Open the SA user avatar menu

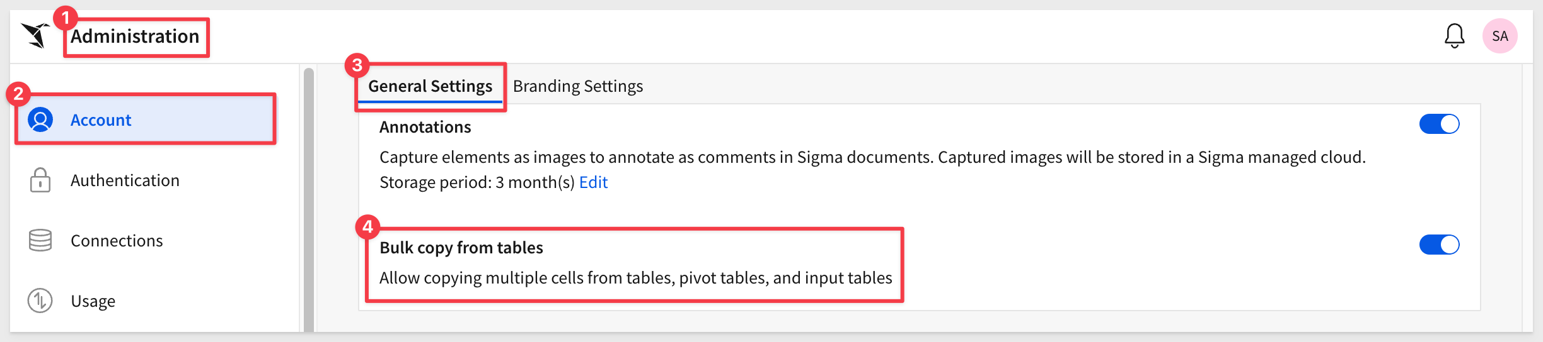1500,36
